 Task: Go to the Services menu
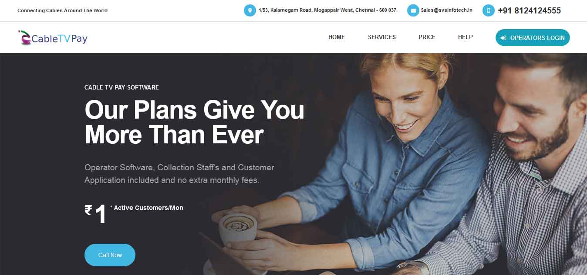pyautogui.click(x=382, y=37)
